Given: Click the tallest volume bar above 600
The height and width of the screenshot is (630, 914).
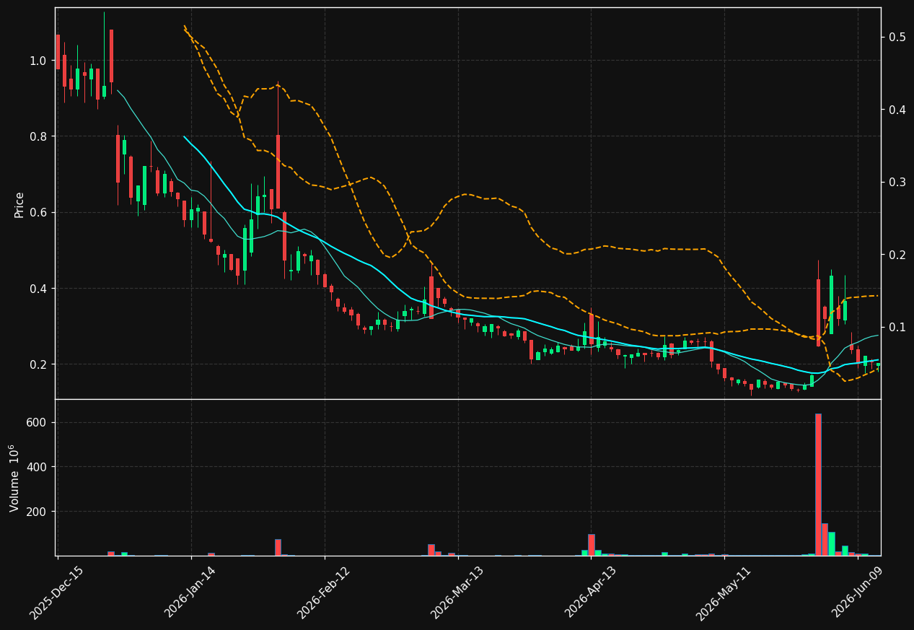Looking at the screenshot, I should point(818,484).
